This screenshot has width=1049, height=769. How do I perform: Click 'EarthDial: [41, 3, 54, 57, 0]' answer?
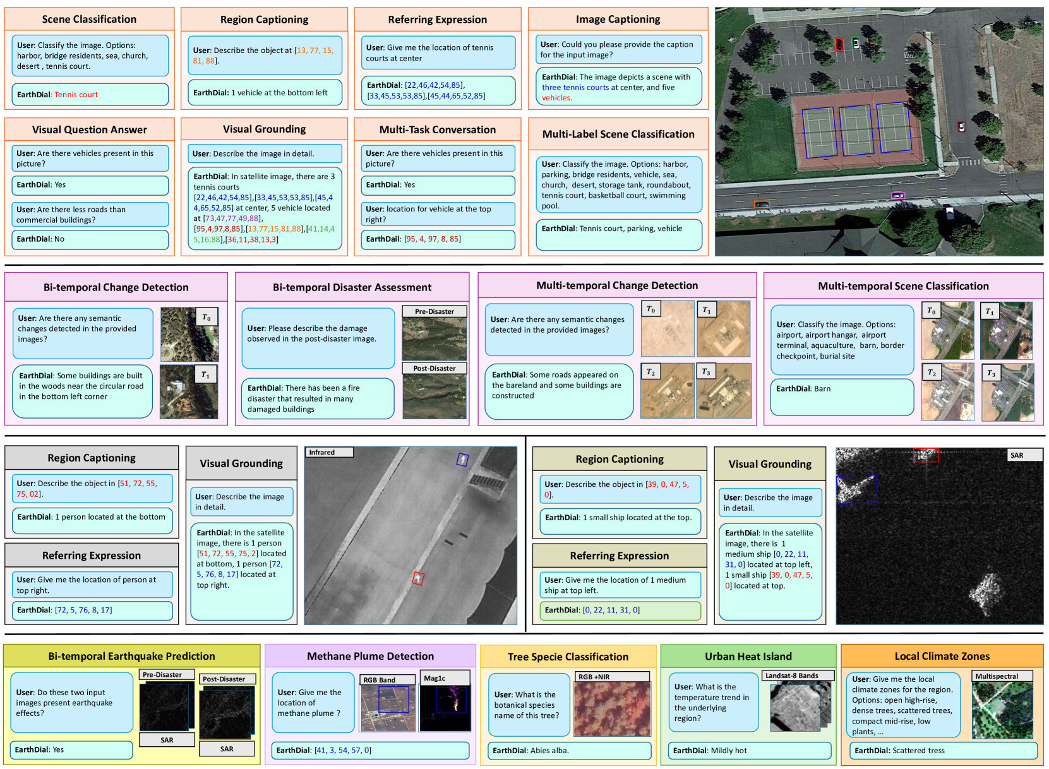pos(370,750)
